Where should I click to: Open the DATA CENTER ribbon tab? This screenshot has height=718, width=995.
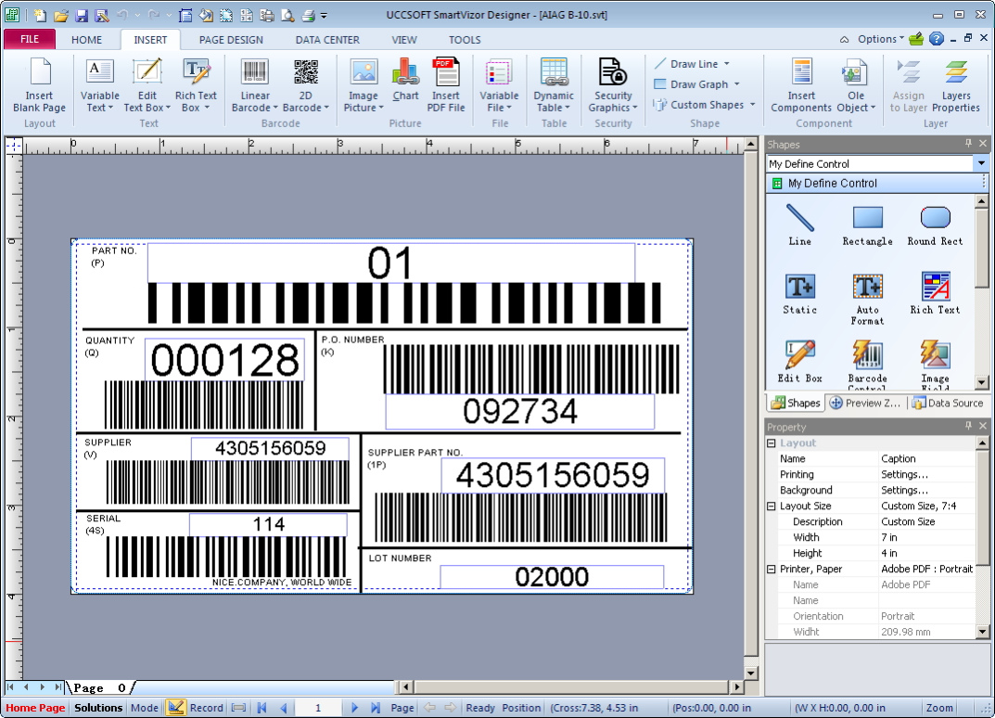327,40
